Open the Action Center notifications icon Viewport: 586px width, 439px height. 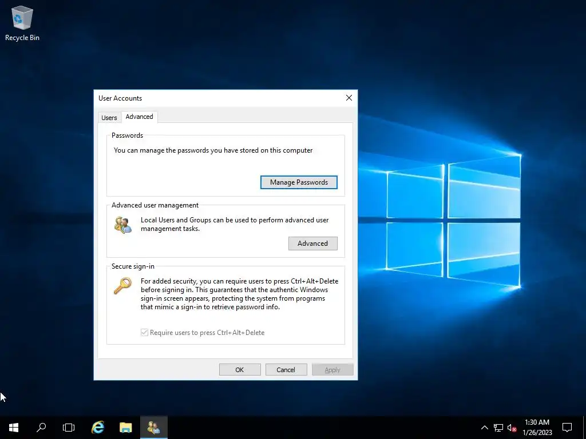tap(567, 428)
